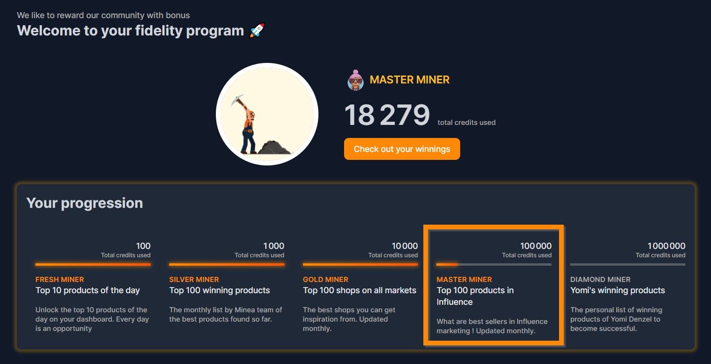The image size is (711, 364).
Task: Open Top 10 products of the day
Action: tap(88, 290)
